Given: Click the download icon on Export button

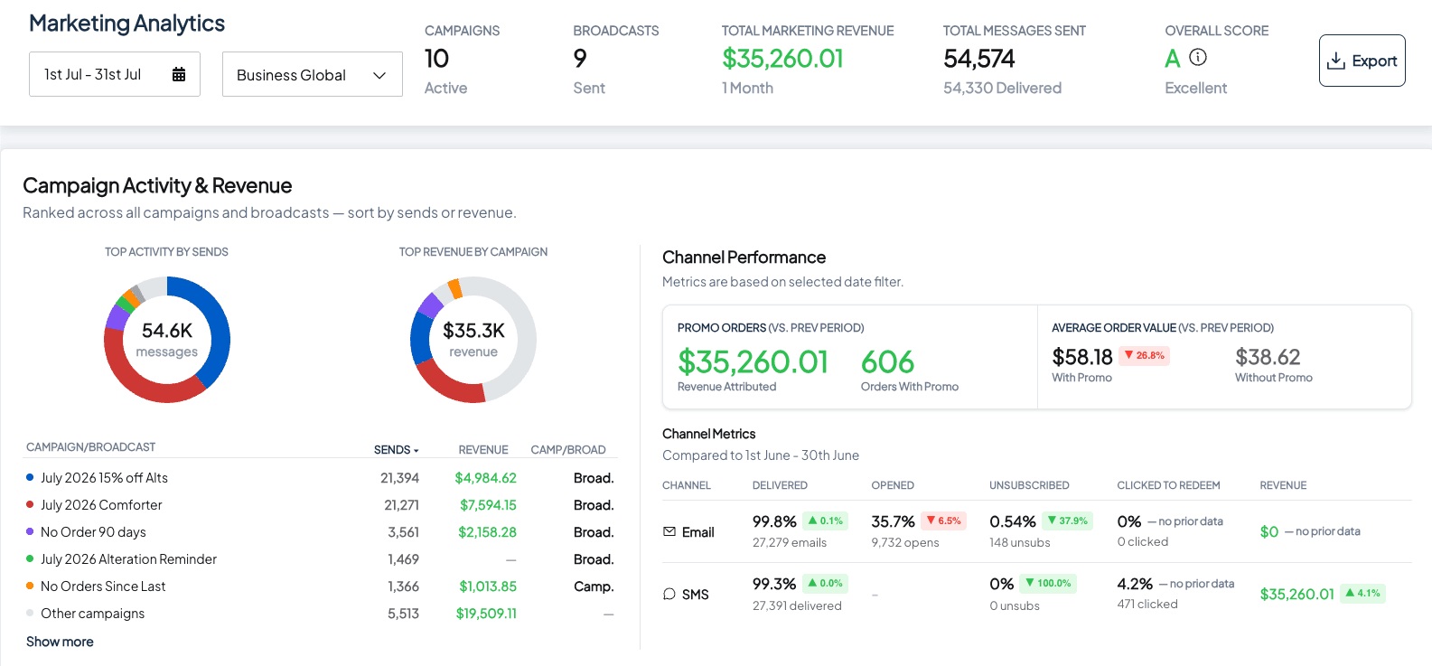Looking at the screenshot, I should [x=1336, y=61].
